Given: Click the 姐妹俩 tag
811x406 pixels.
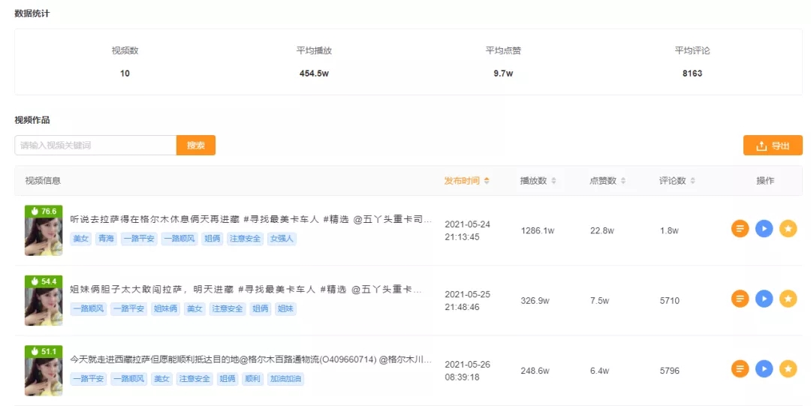Looking at the screenshot, I should tap(165, 308).
